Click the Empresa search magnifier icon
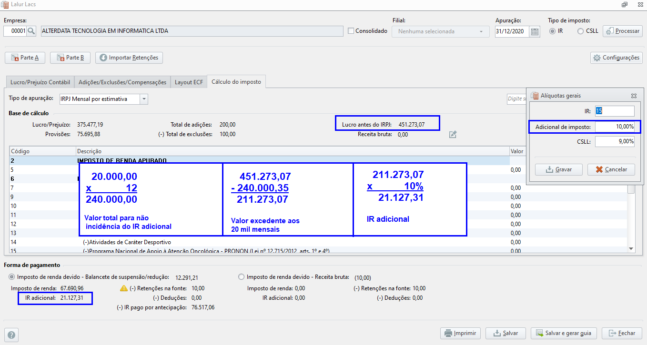The height and width of the screenshot is (345, 647). [31, 31]
